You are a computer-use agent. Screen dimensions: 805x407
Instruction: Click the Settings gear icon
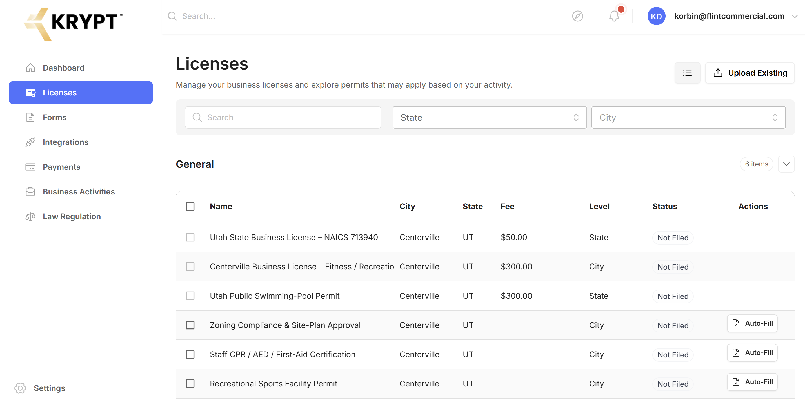tap(20, 388)
